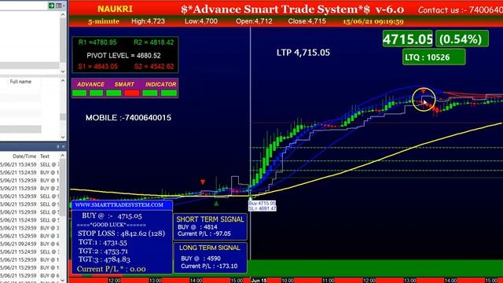Click TGT:3 : 4784.83 target
Viewport: 503px width, 283px height.
coord(104,259)
